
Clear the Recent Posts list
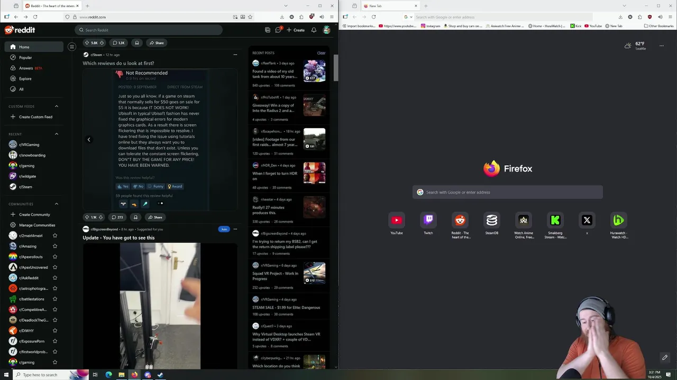[321, 53]
